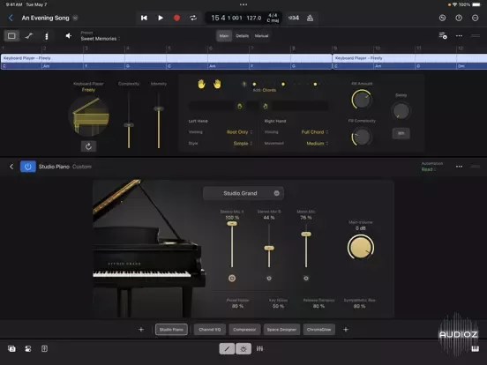Select the Studio Piano plugin tab
The height and width of the screenshot is (365, 487).
(171, 330)
